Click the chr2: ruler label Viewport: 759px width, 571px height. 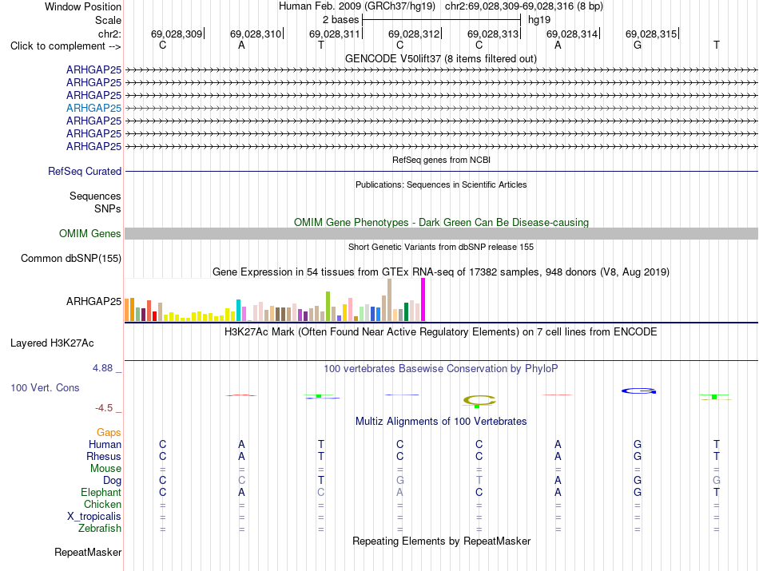109,34
